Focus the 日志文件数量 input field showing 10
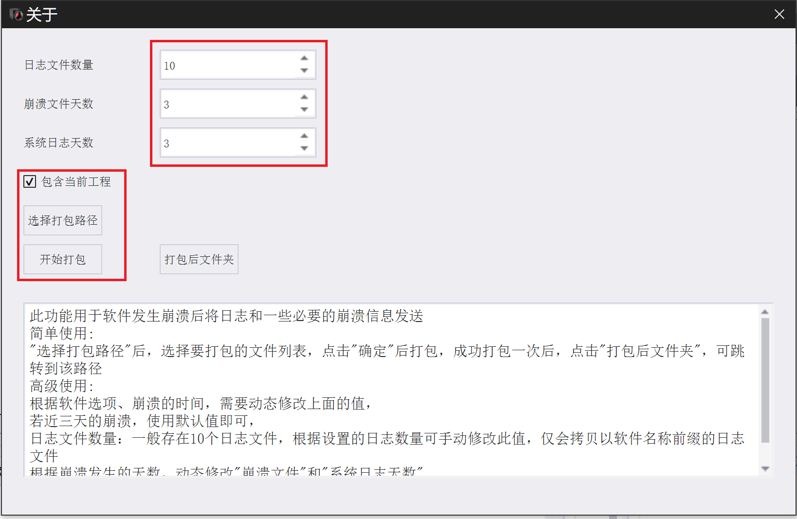Viewport: 797px width, 519px height. click(x=228, y=65)
